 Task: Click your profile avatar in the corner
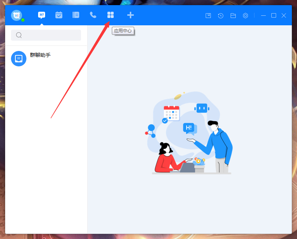[16, 15]
